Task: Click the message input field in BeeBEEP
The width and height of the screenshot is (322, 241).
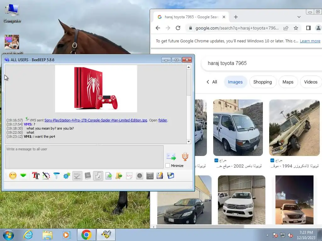Action: pyautogui.click(x=84, y=157)
